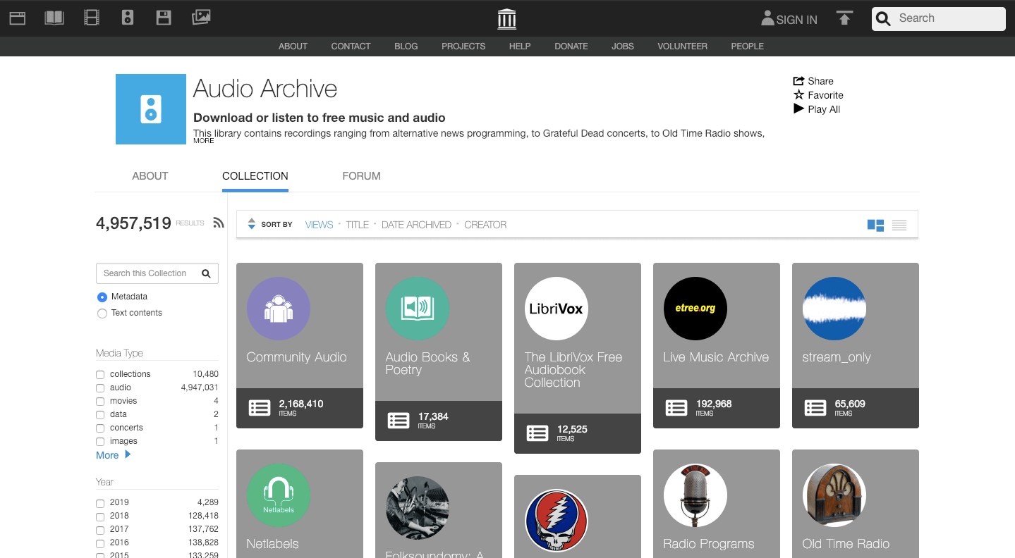Check the images media type checkbox
Image resolution: width=1015 pixels, height=558 pixels.
[100, 442]
